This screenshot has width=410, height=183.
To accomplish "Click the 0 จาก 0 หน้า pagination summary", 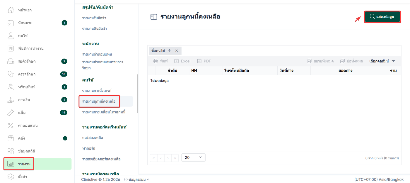I will click(x=382, y=158).
